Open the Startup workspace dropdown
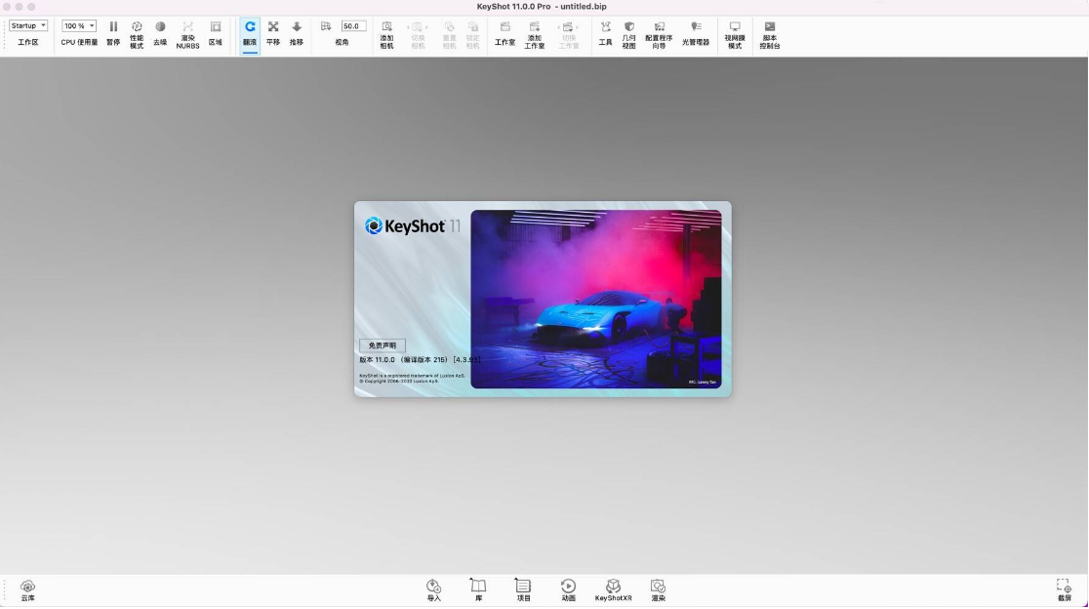The height and width of the screenshot is (609, 1089). pyautogui.click(x=27, y=25)
